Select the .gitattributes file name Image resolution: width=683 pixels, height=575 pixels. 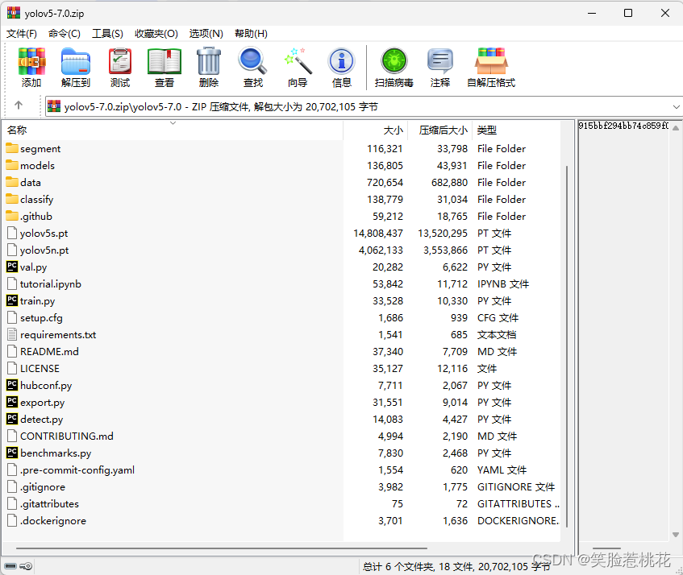point(49,503)
